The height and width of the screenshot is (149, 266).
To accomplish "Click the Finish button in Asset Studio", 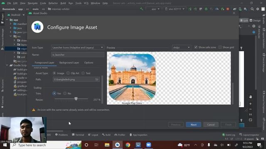I will click(228, 125).
